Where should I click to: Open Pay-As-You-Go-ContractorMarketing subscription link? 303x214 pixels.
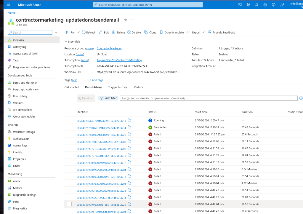tap(119, 60)
